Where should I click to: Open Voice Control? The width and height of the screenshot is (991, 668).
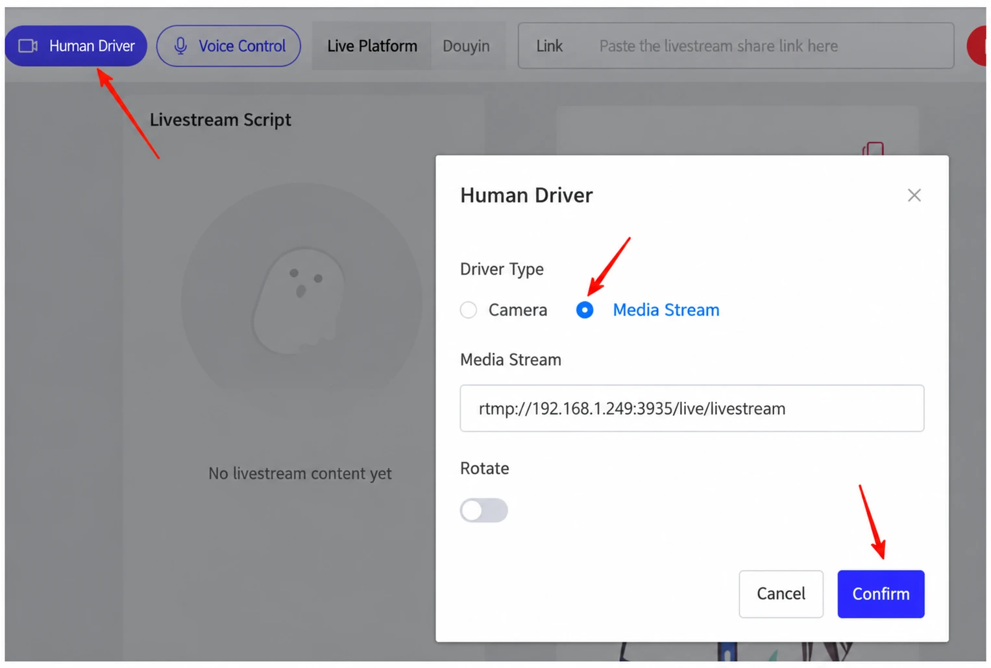228,46
